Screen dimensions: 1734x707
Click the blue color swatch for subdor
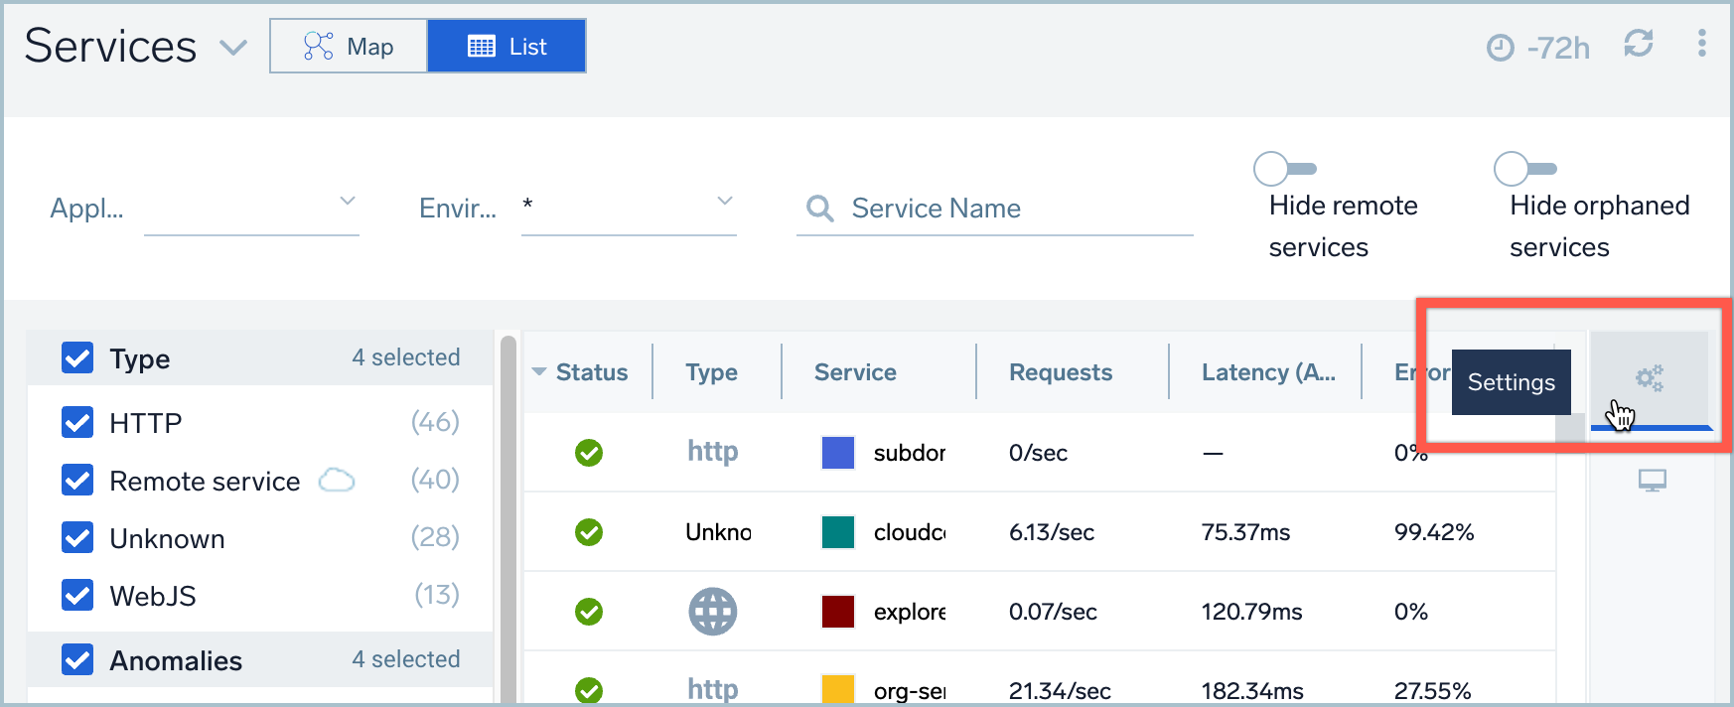[837, 453]
